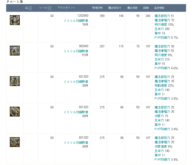
Task: Sort by the アビスポイント column header
Action: 66,8
